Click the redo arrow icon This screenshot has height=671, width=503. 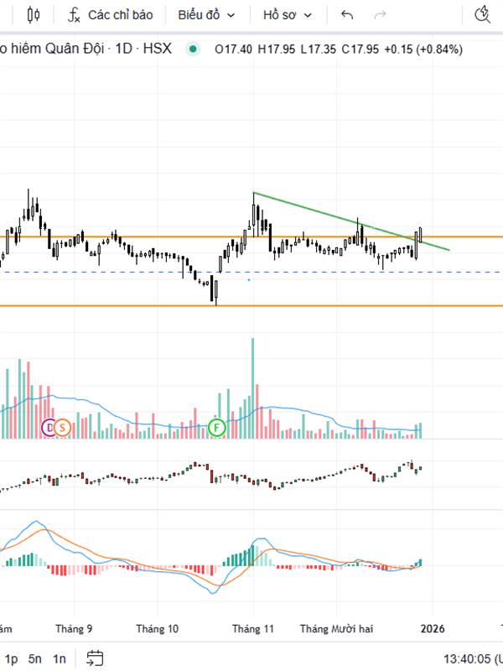pos(380,15)
